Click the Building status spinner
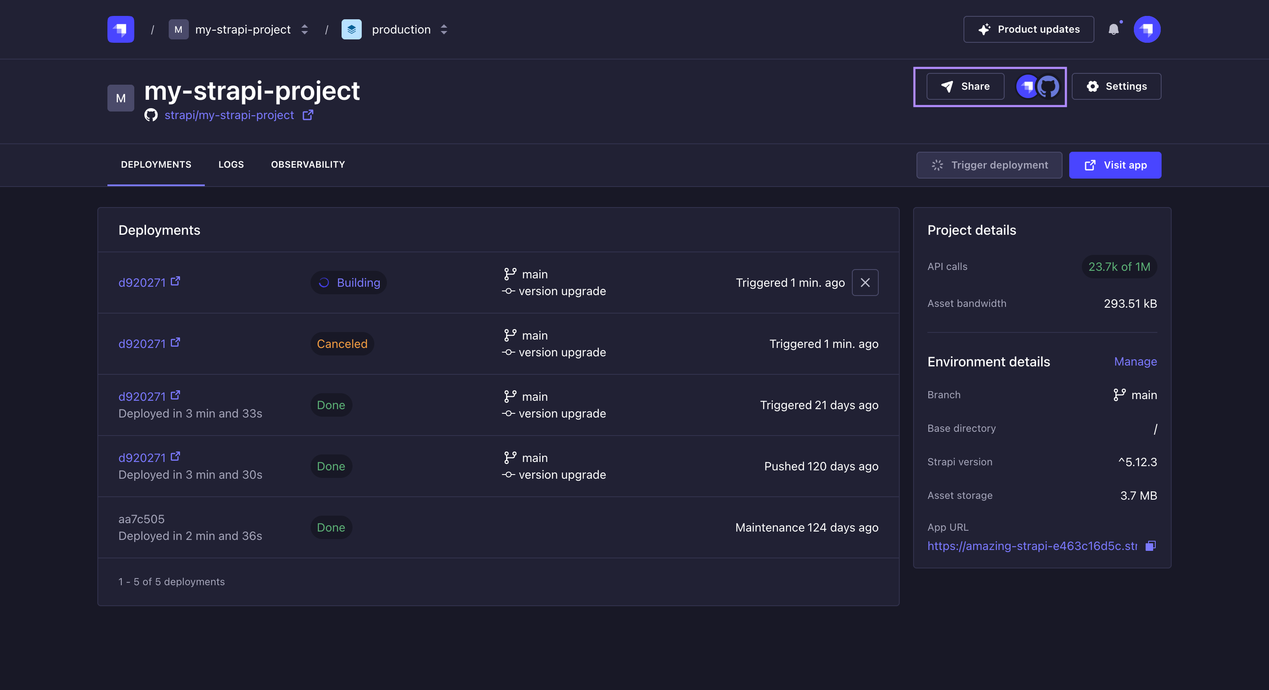Image resolution: width=1269 pixels, height=690 pixels. pyautogui.click(x=324, y=283)
